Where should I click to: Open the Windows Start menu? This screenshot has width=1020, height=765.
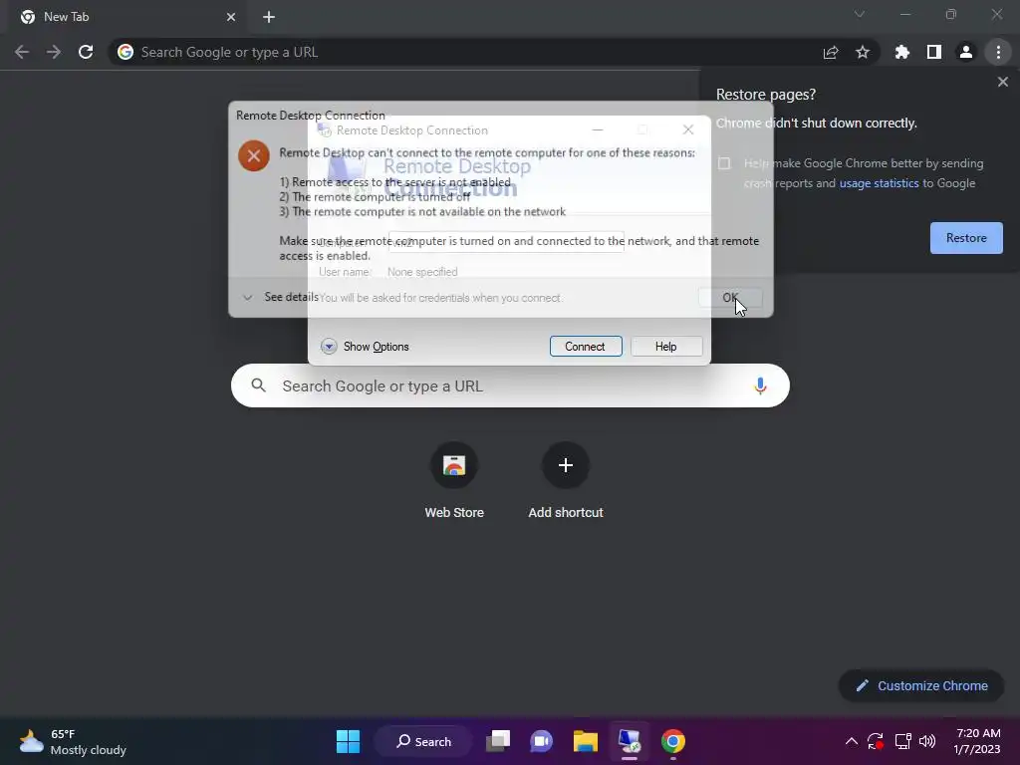[x=348, y=741]
